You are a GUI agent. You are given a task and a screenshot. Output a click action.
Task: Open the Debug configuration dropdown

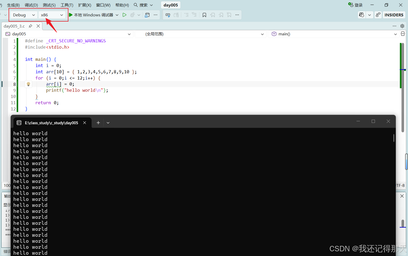(x=24, y=15)
